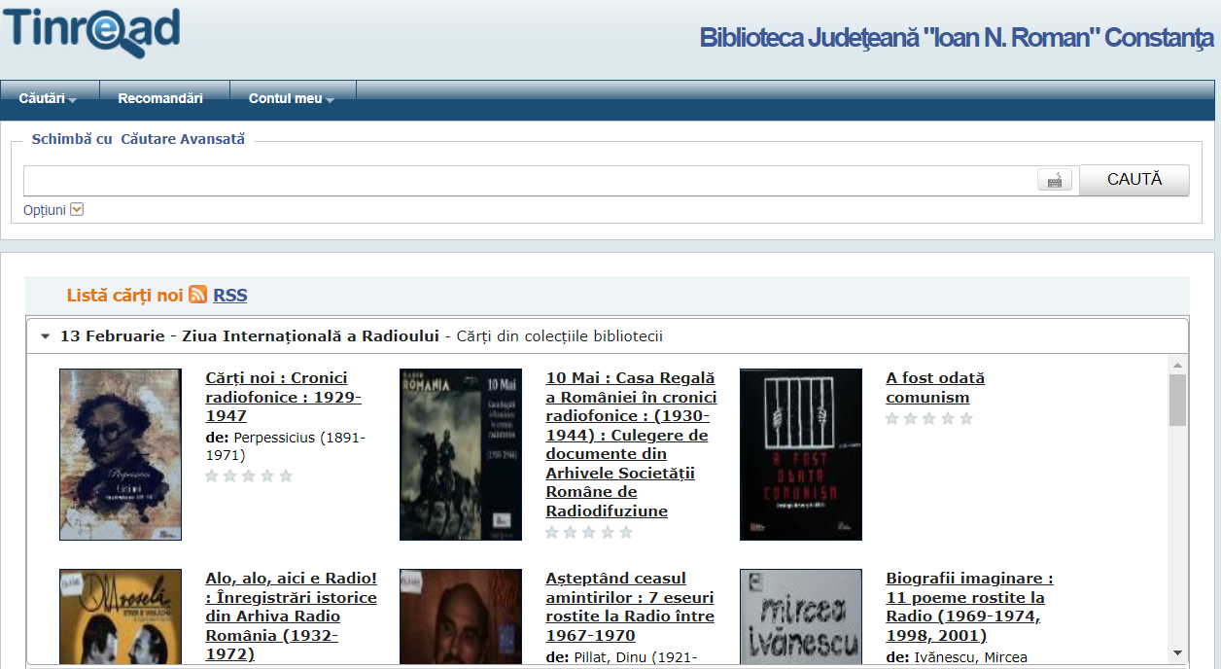Rate '10 Mai' book with fifth star
Image resolution: width=1221 pixels, height=669 pixels.
(626, 533)
